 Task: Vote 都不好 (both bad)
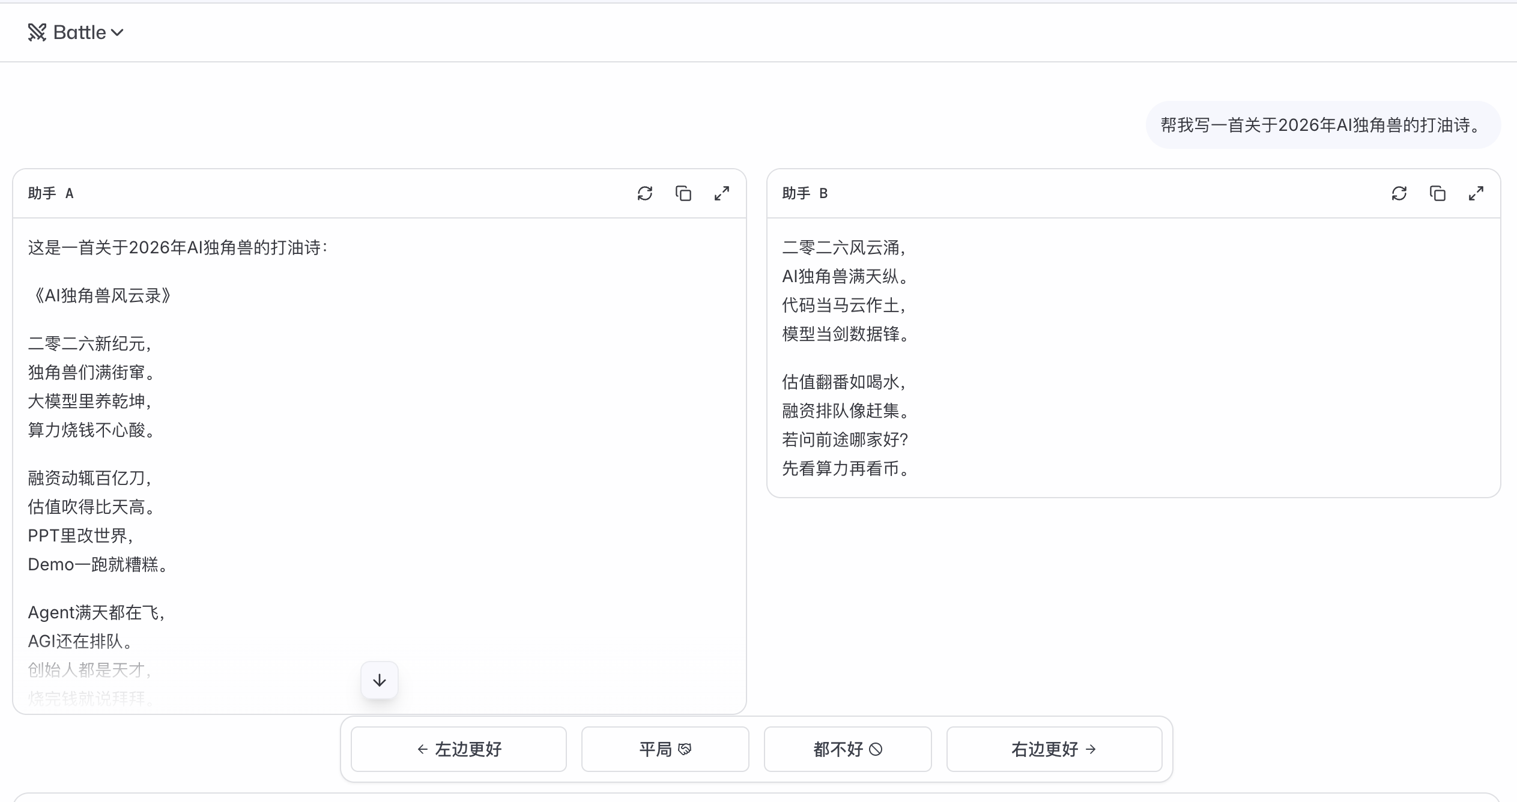point(847,749)
